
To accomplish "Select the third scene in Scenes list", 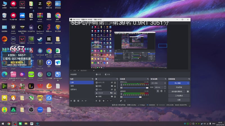I will tap(82, 90).
